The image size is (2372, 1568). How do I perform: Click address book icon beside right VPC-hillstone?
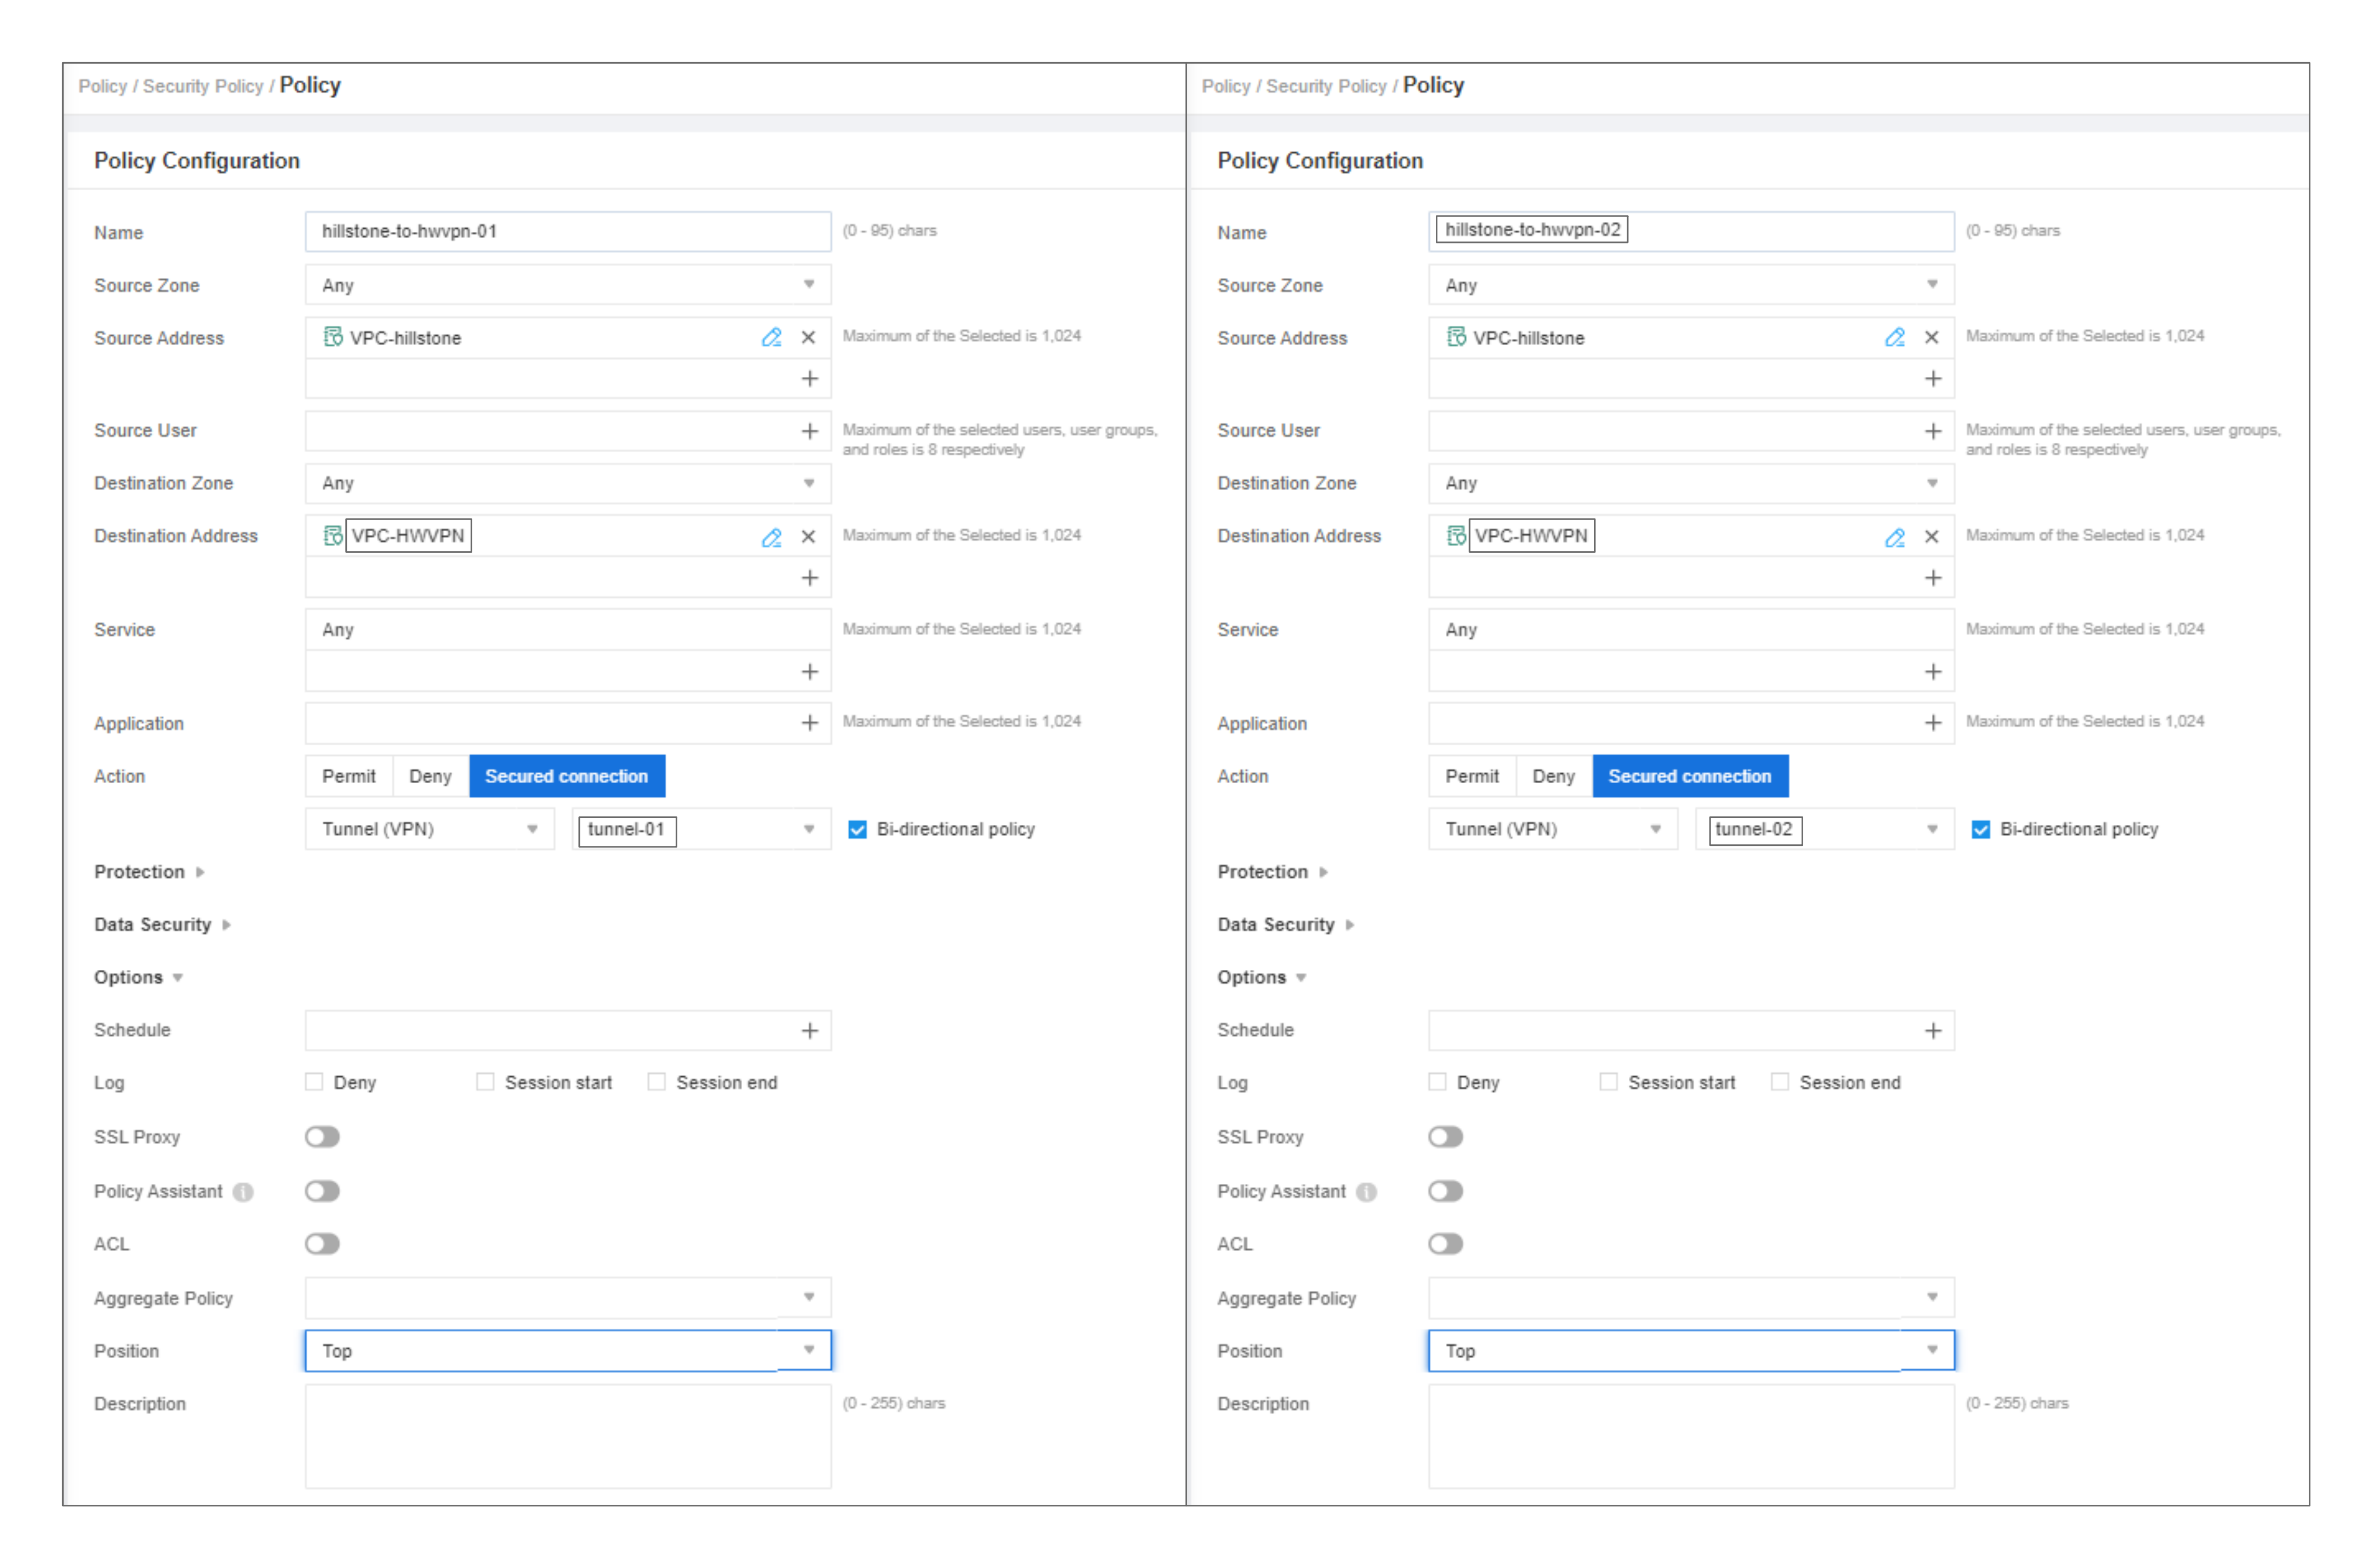[x=1456, y=337]
